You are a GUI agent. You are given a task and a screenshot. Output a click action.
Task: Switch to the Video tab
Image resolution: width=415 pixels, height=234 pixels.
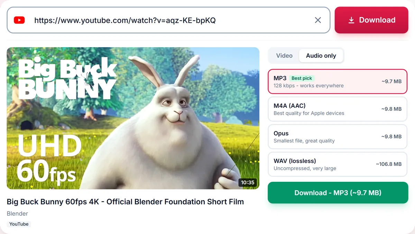click(x=284, y=56)
